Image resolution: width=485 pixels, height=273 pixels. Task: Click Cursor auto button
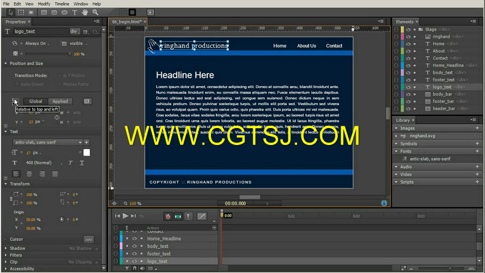(x=89, y=239)
